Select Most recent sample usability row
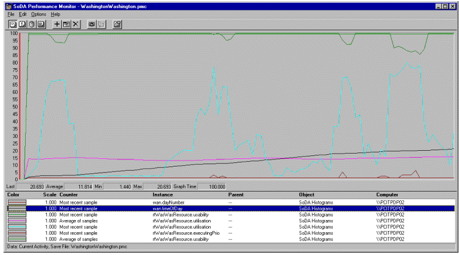459x255 pixels. tap(231, 214)
